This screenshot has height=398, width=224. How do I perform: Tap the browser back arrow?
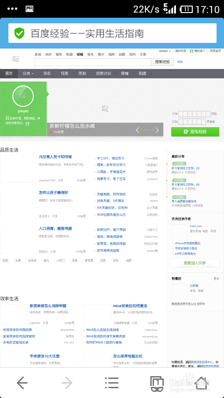(22, 383)
